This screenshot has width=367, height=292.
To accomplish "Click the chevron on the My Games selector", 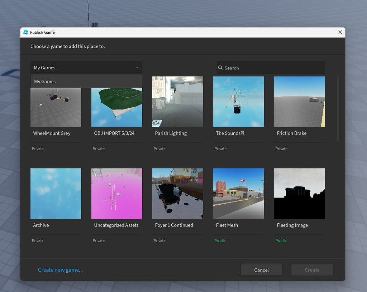I will click(x=137, y=68).
